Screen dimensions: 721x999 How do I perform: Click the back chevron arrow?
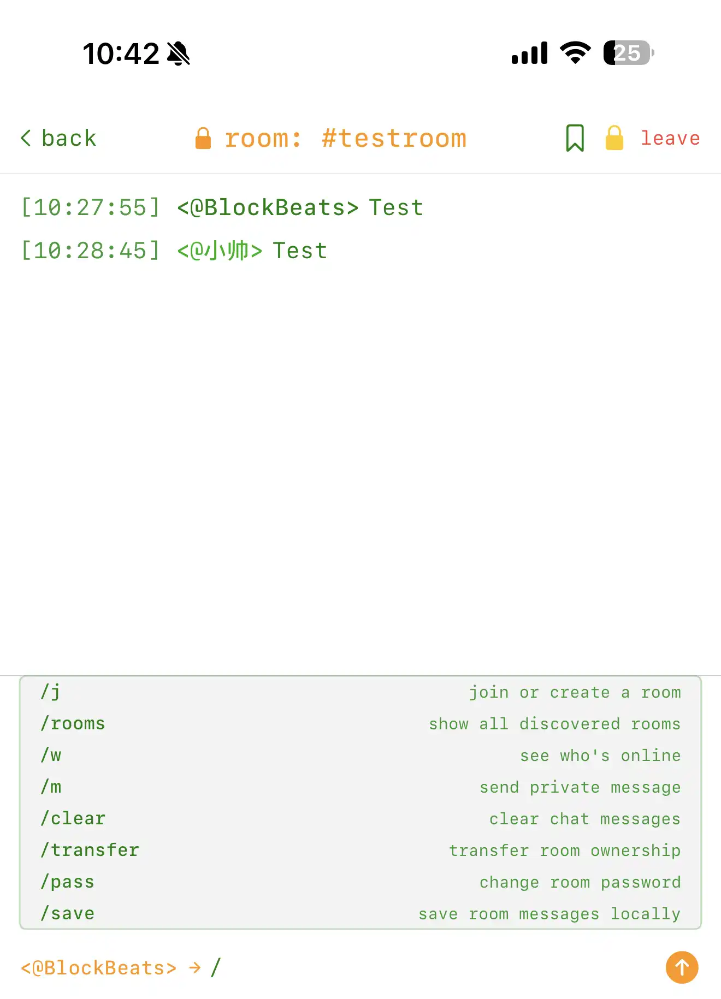tap(26, 138)
